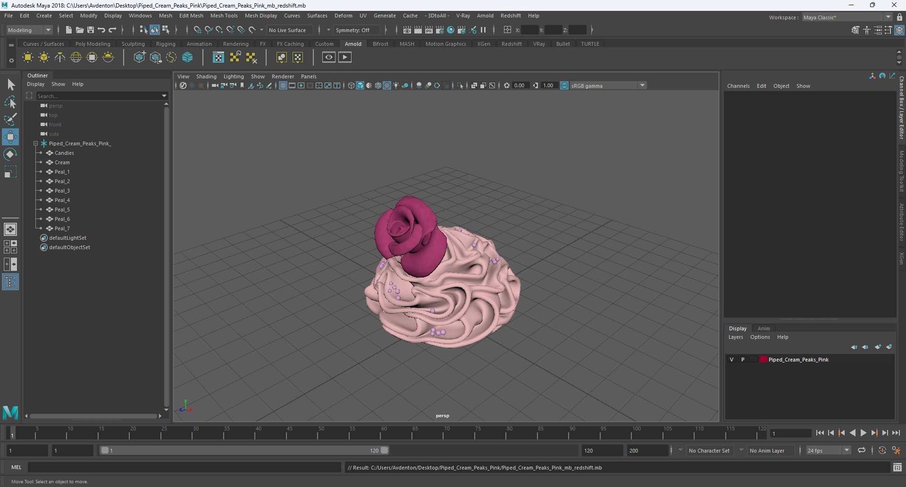Switch to the Poly Modeling shelf tab

(92, 44)
